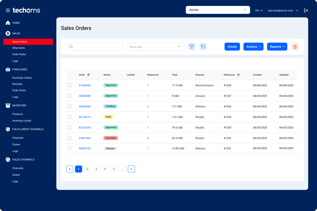
Task: Open the Acme company selector dropdown
Action: [x=218, y=10]
